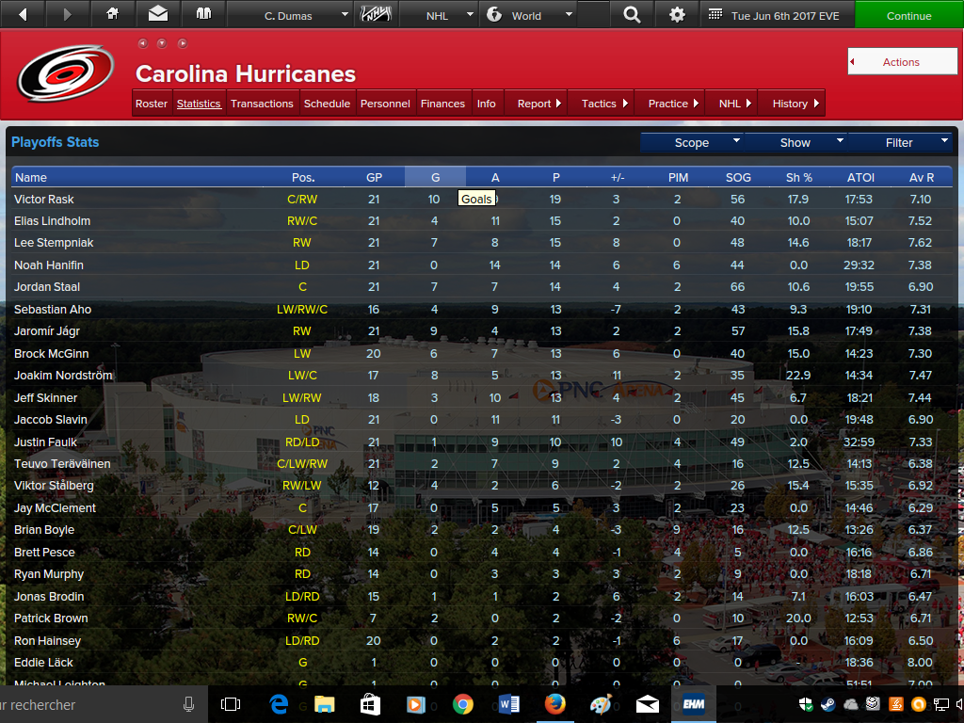
Task: Click the green Continue button
Action: [908, 15]
